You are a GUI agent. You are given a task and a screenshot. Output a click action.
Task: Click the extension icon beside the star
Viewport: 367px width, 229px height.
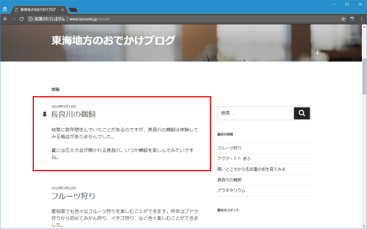point(352,19)
